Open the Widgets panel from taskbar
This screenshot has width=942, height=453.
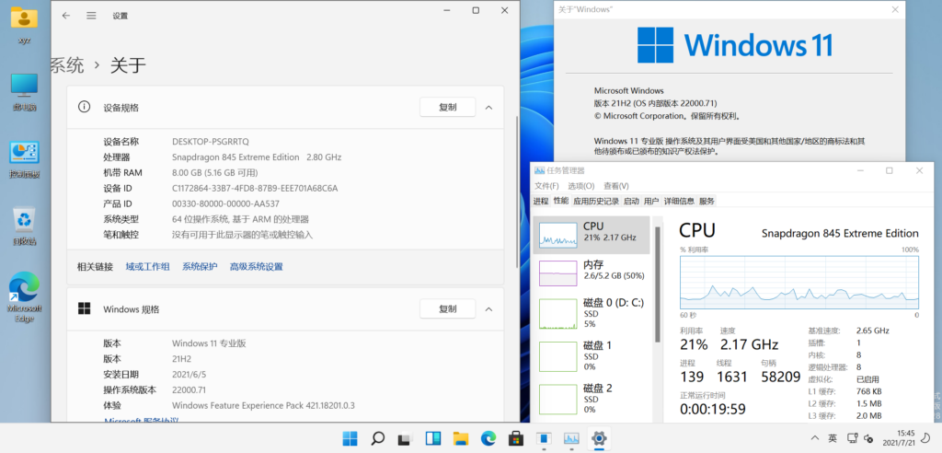[x=433, y=438]
